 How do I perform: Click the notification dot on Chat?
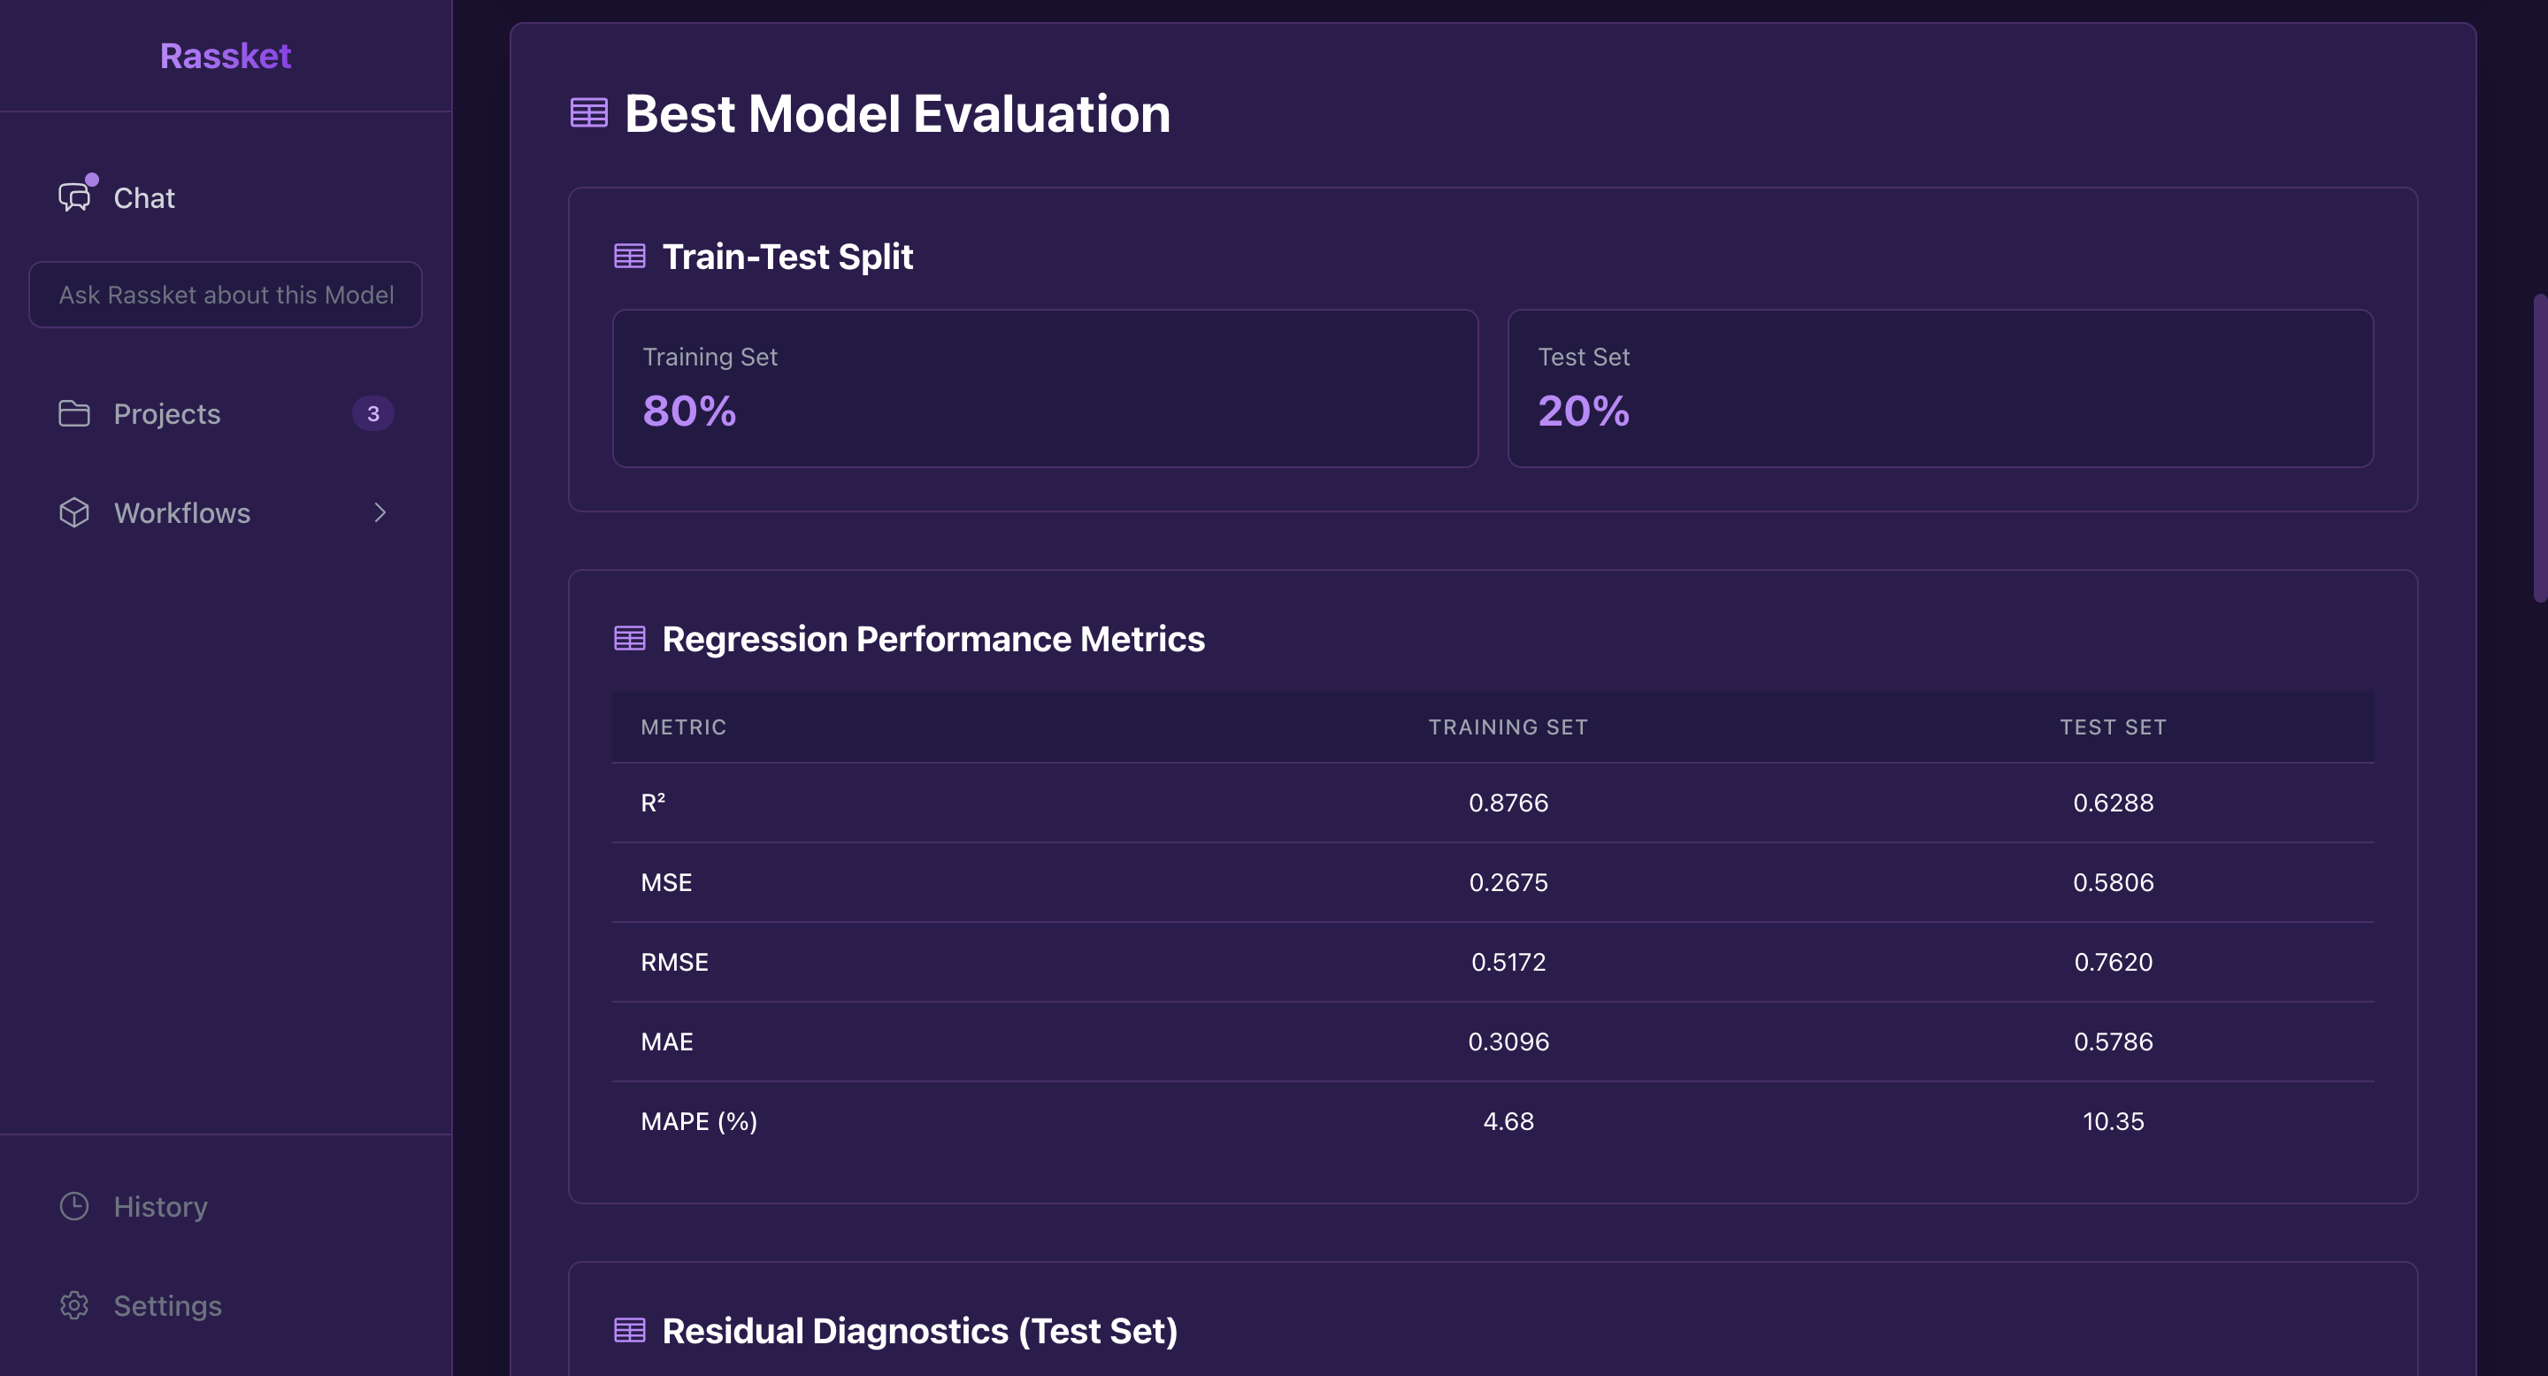pos(92,180)
